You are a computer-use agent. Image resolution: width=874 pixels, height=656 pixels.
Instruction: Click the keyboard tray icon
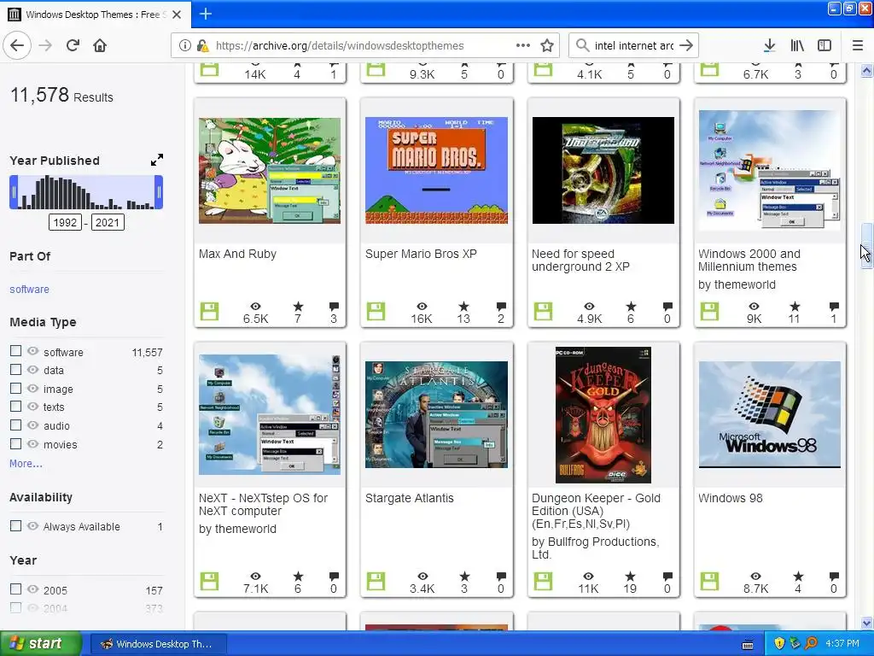point(748,645)
